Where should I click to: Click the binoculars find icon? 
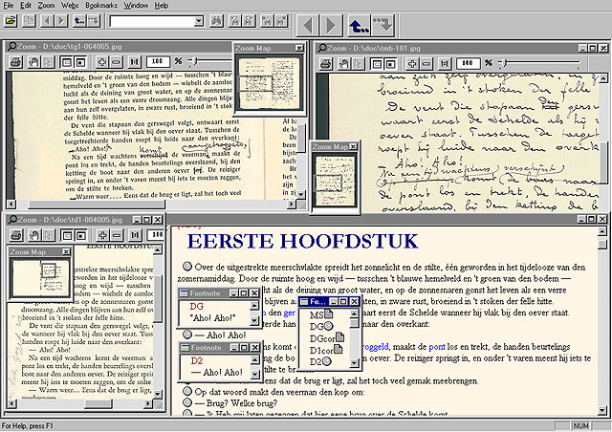click(x=216, y=21)
